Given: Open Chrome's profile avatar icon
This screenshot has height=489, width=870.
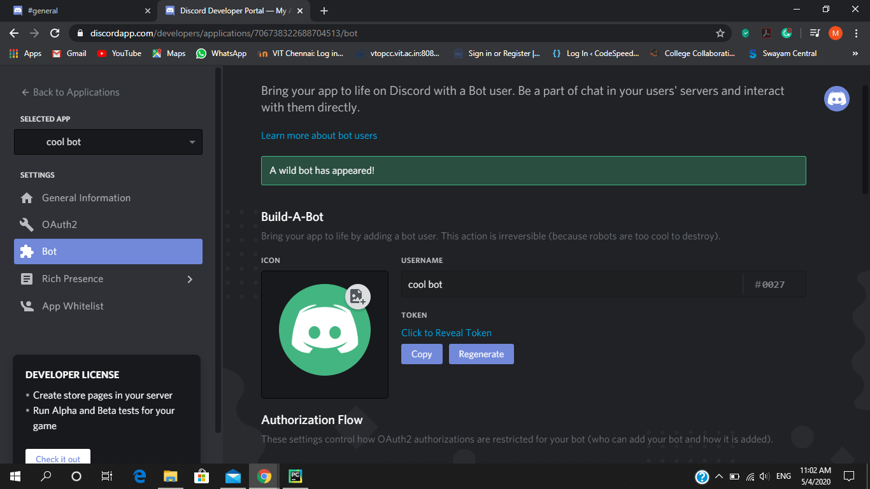Looking at the screenshot, I should tap(835, 33).
